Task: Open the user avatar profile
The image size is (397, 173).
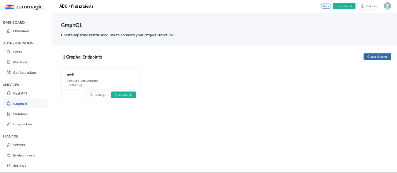Action: [387, 6]
